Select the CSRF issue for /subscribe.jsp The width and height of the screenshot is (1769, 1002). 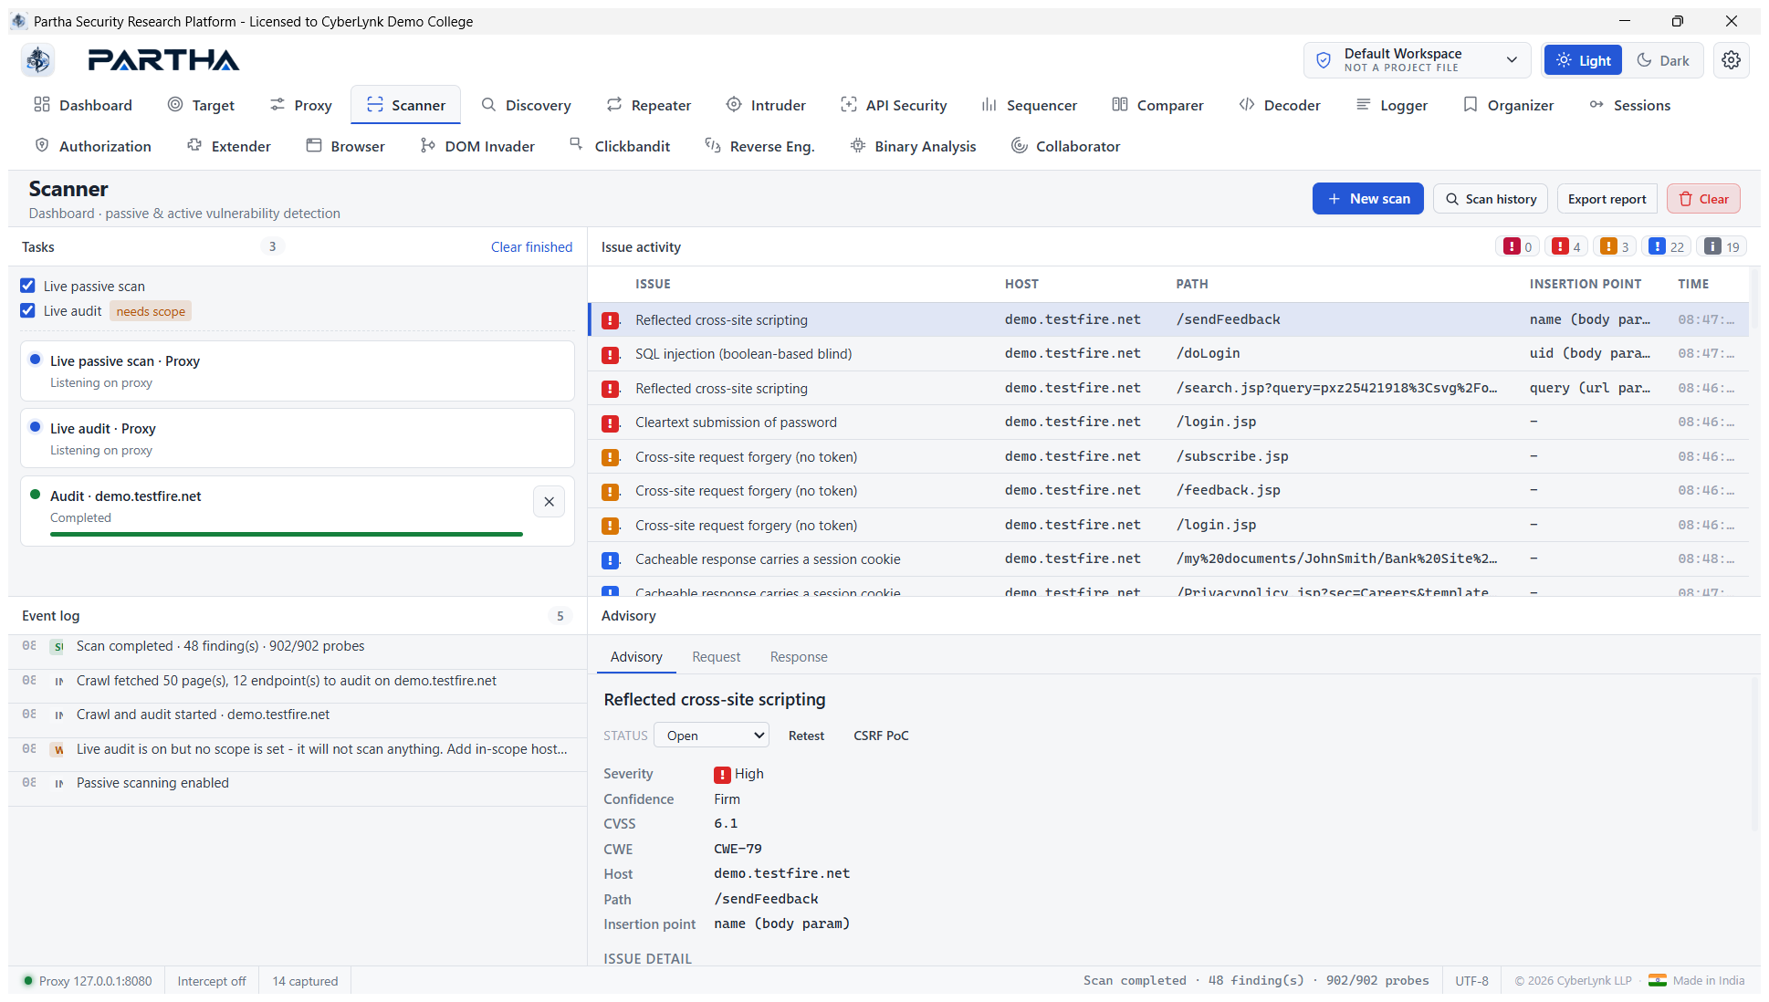1168,456
